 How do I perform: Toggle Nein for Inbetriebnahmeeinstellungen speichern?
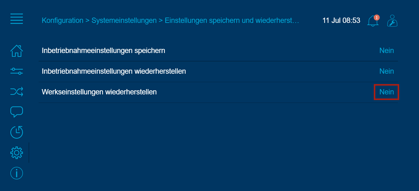click(387, 50)
